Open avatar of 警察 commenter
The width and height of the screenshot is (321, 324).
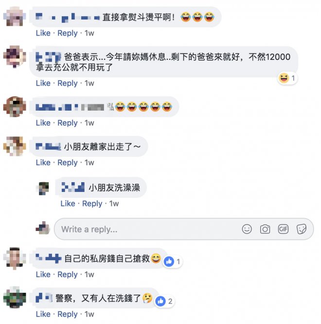pos(15,297)
